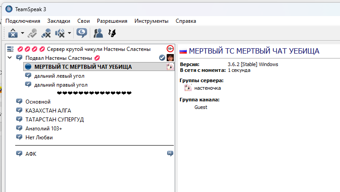Click the channel icon of КАЗАХСТАН АЛГА
The image size is (340, 192).
point(19,110)
